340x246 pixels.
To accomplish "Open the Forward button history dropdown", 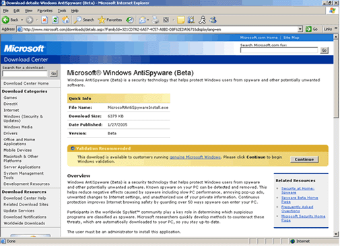I will click(x=36, y=20).
